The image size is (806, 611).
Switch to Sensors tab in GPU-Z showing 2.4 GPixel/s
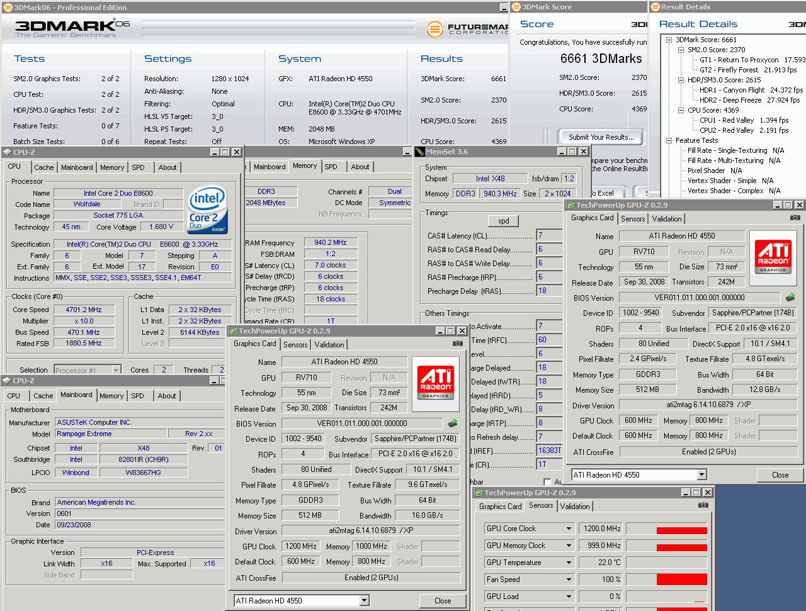point(633,219)
